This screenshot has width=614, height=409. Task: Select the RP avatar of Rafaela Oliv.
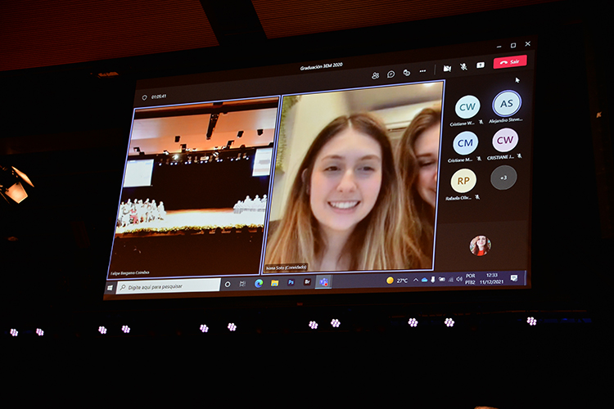click(463, 181)
